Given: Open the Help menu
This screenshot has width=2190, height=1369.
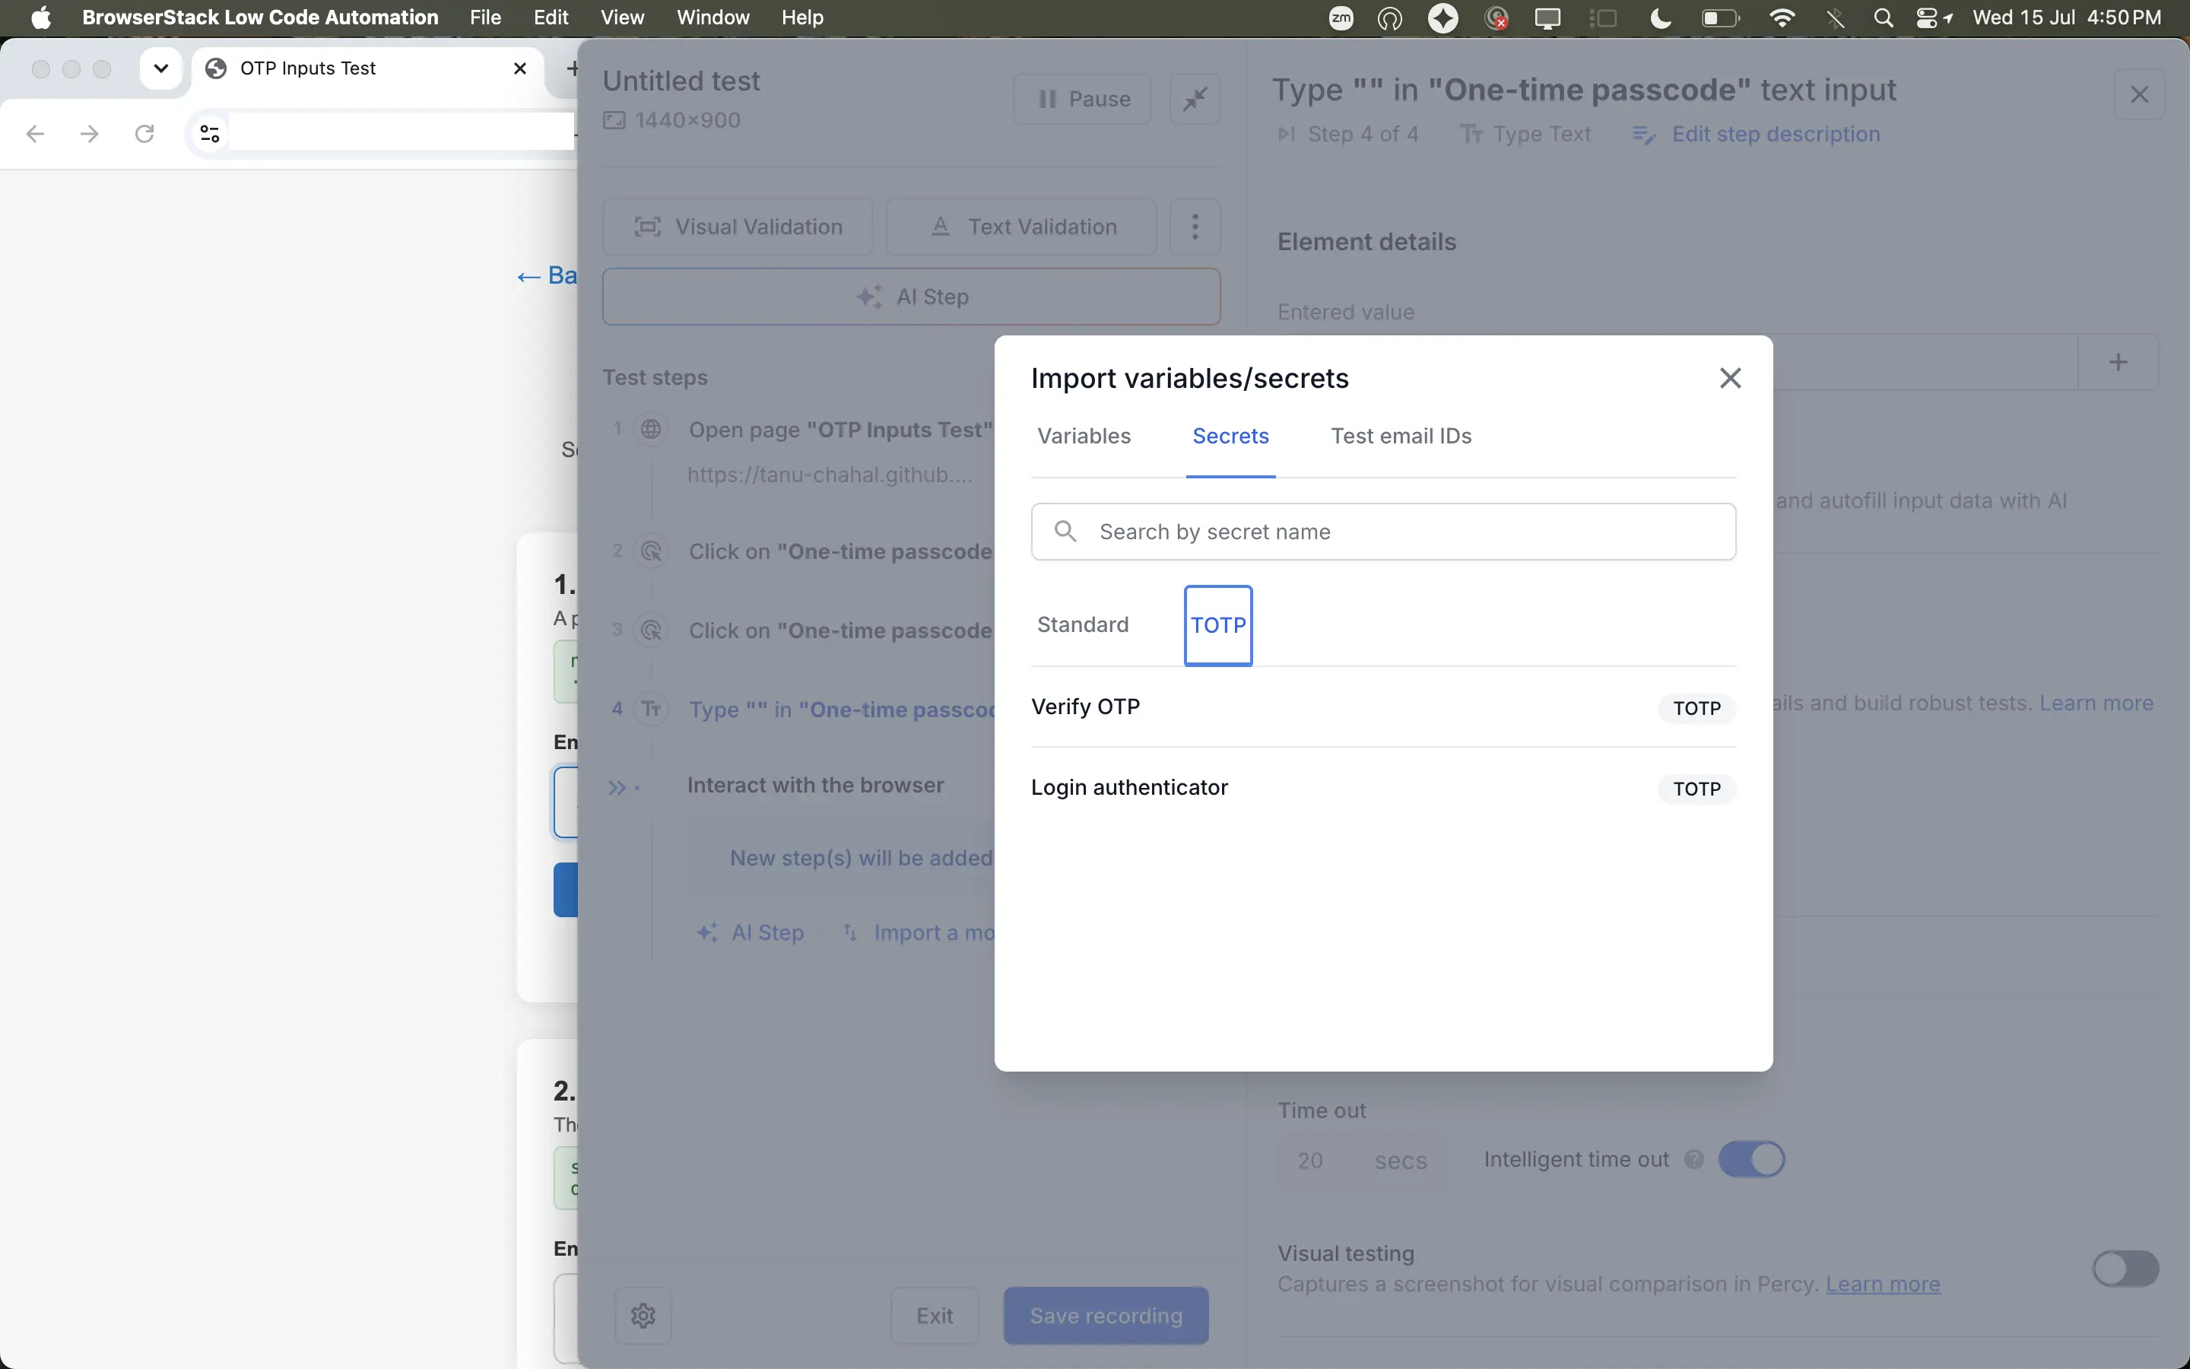Looking at the screenshot, I should pos(801,17).
